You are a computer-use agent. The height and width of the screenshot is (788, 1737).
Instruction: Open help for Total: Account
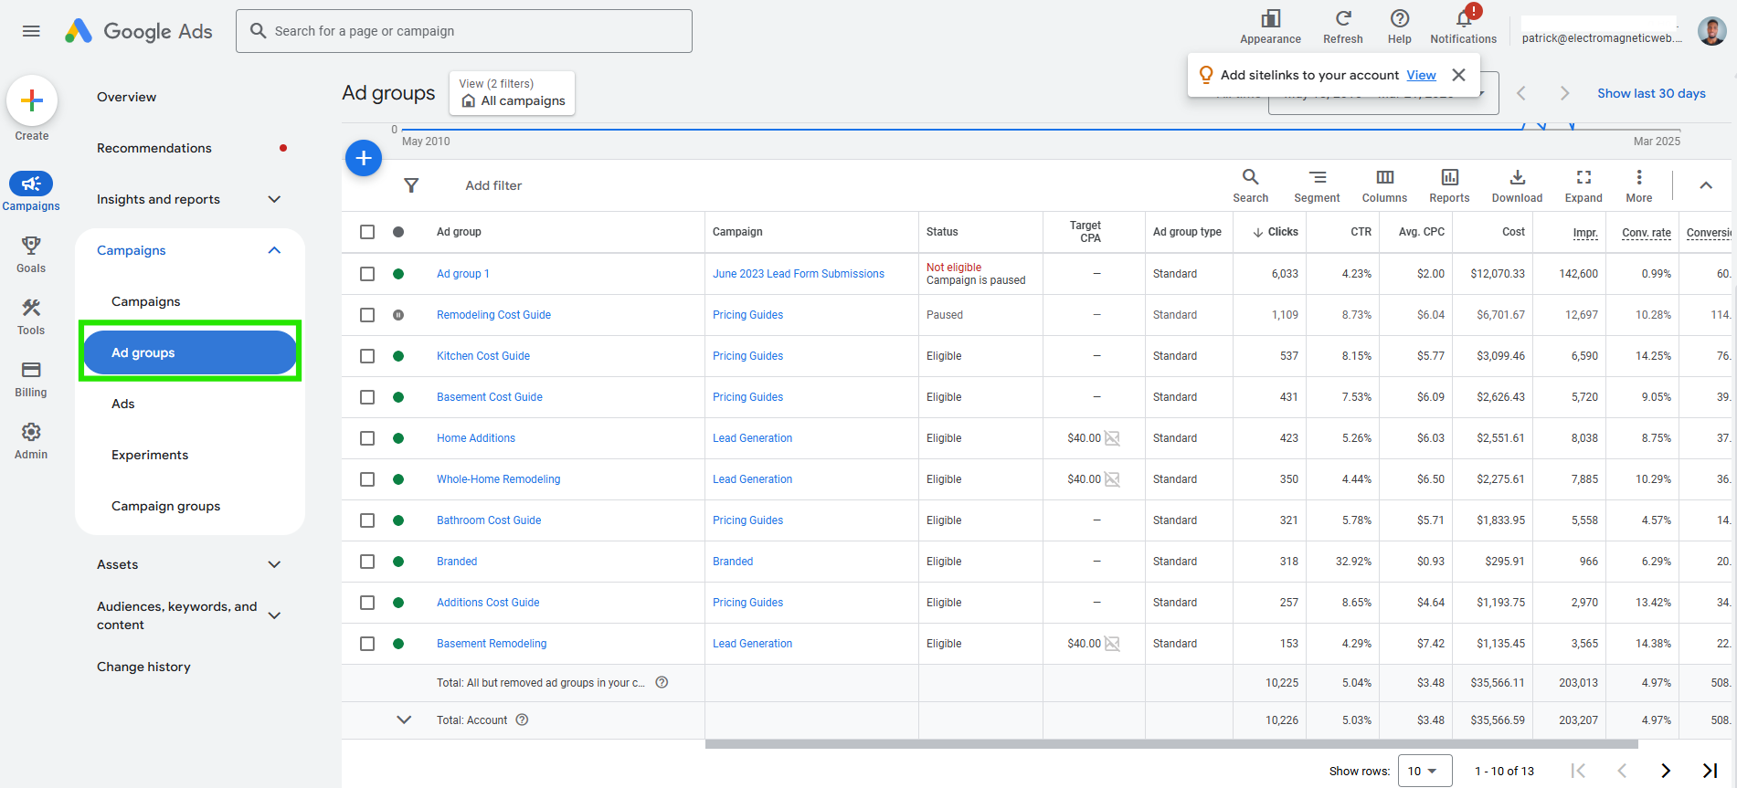point(523,720)
